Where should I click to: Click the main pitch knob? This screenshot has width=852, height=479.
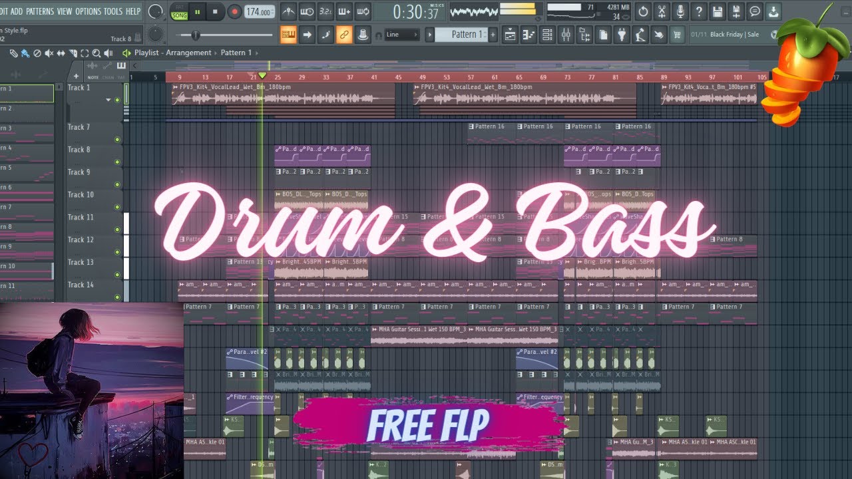click(155, 35)
